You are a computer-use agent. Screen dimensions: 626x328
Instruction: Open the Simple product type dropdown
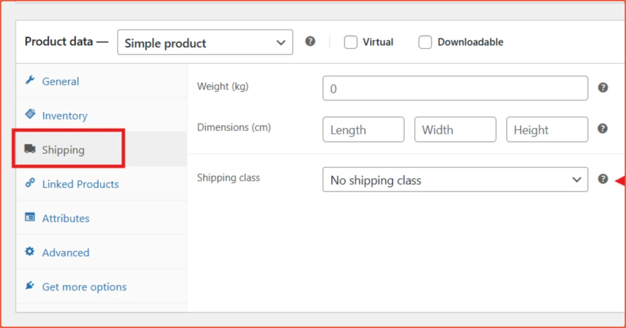click(x=204, y=42)
